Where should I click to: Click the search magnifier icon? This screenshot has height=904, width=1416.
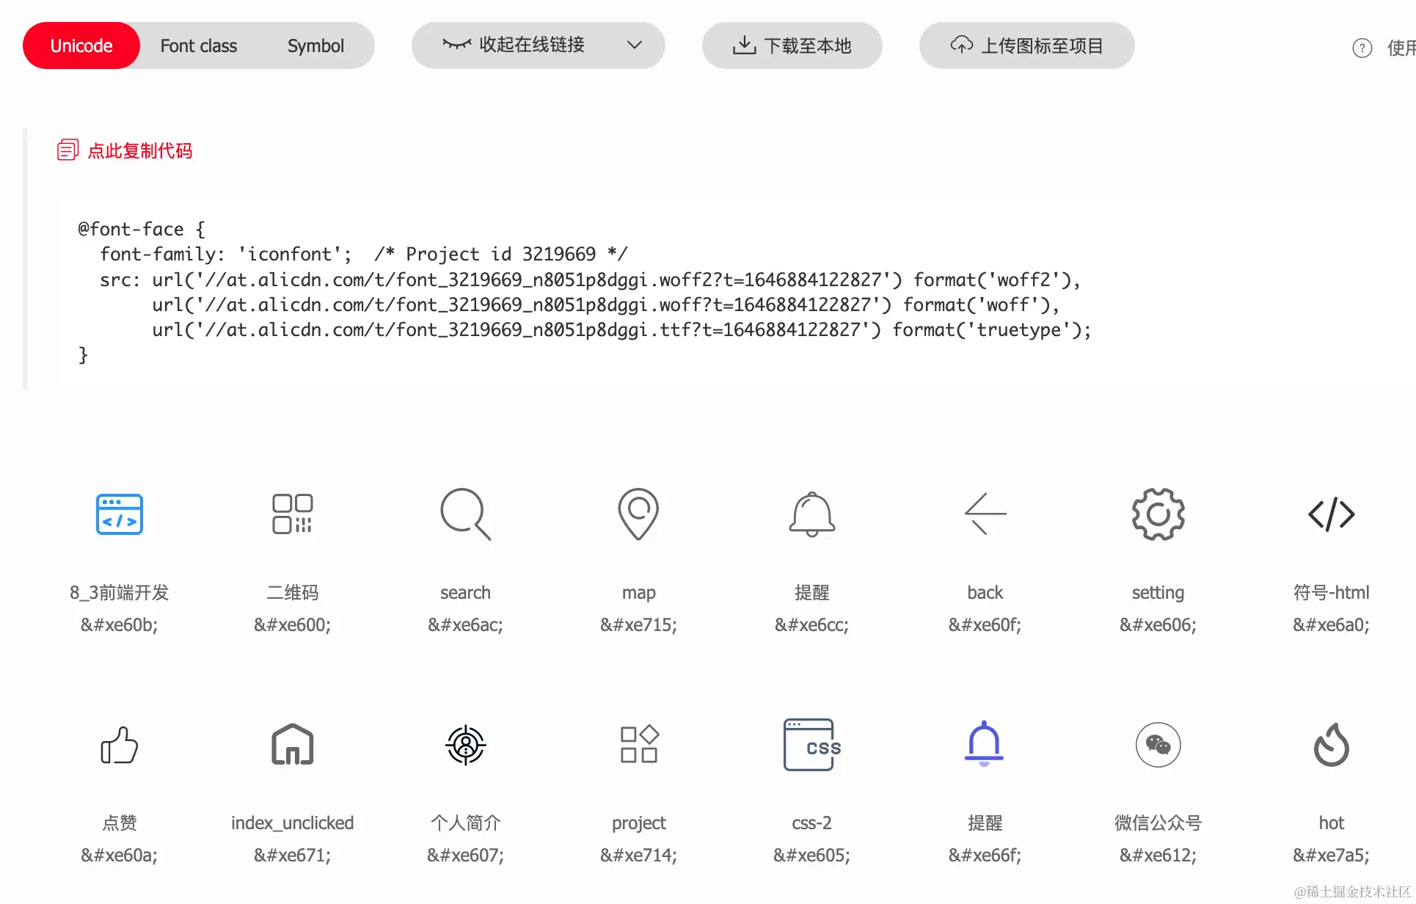click(465, 514)
